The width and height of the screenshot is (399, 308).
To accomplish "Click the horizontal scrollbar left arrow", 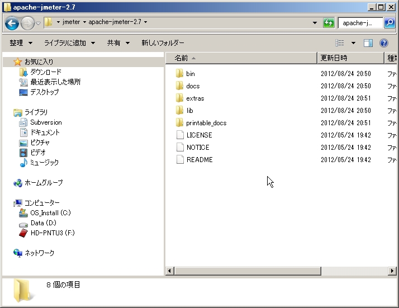I will (x=169, y=271).
